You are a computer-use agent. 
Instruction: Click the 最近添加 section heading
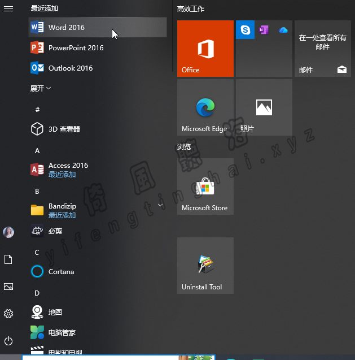(45, 8)
